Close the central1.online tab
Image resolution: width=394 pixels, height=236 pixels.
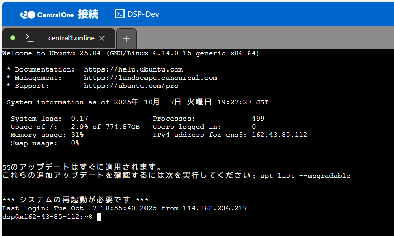pyautogui.click(x=102, y=38)
